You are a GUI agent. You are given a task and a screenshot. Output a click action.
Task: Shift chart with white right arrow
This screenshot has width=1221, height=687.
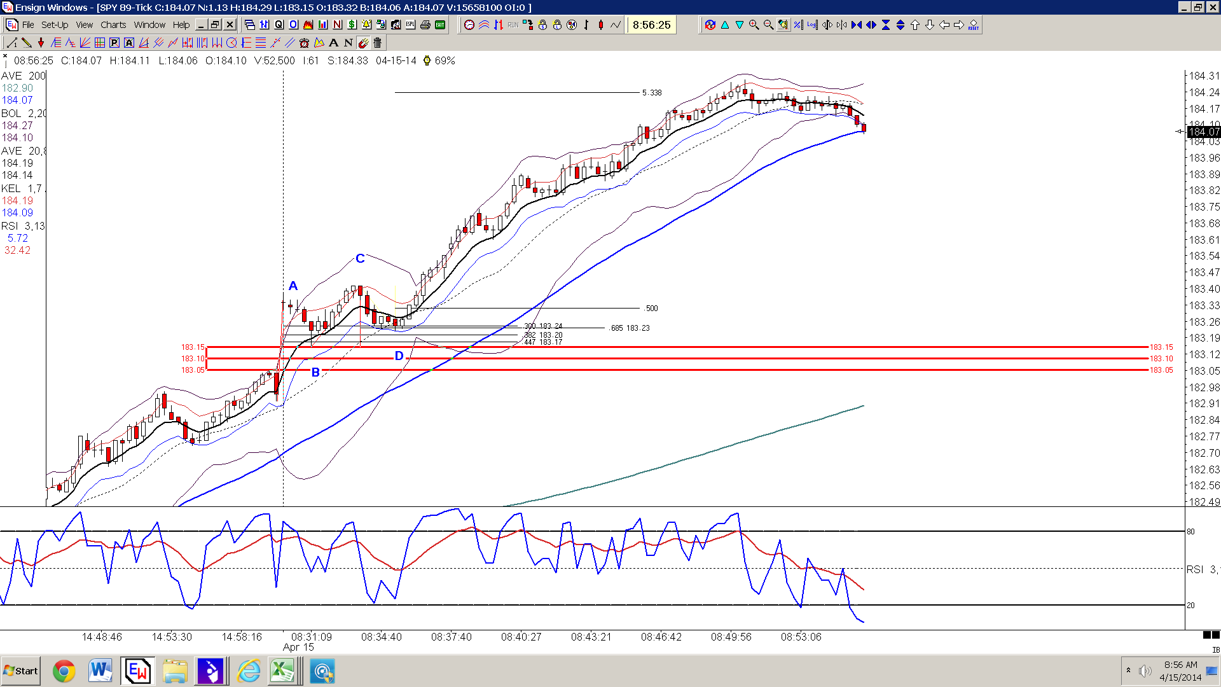pos(959,25)
